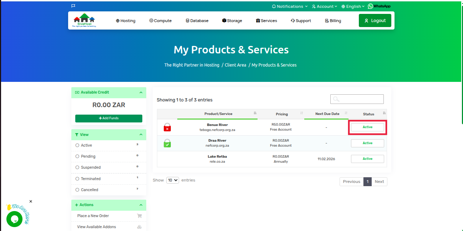Collapse the View panel chevron
463x231 pixels.
141,135
